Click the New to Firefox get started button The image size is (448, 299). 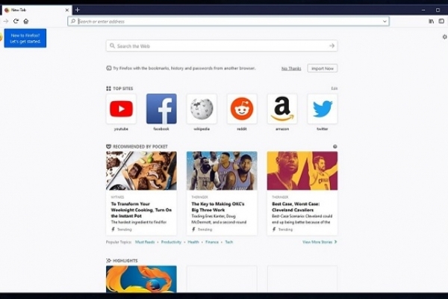tap(25, 38)
